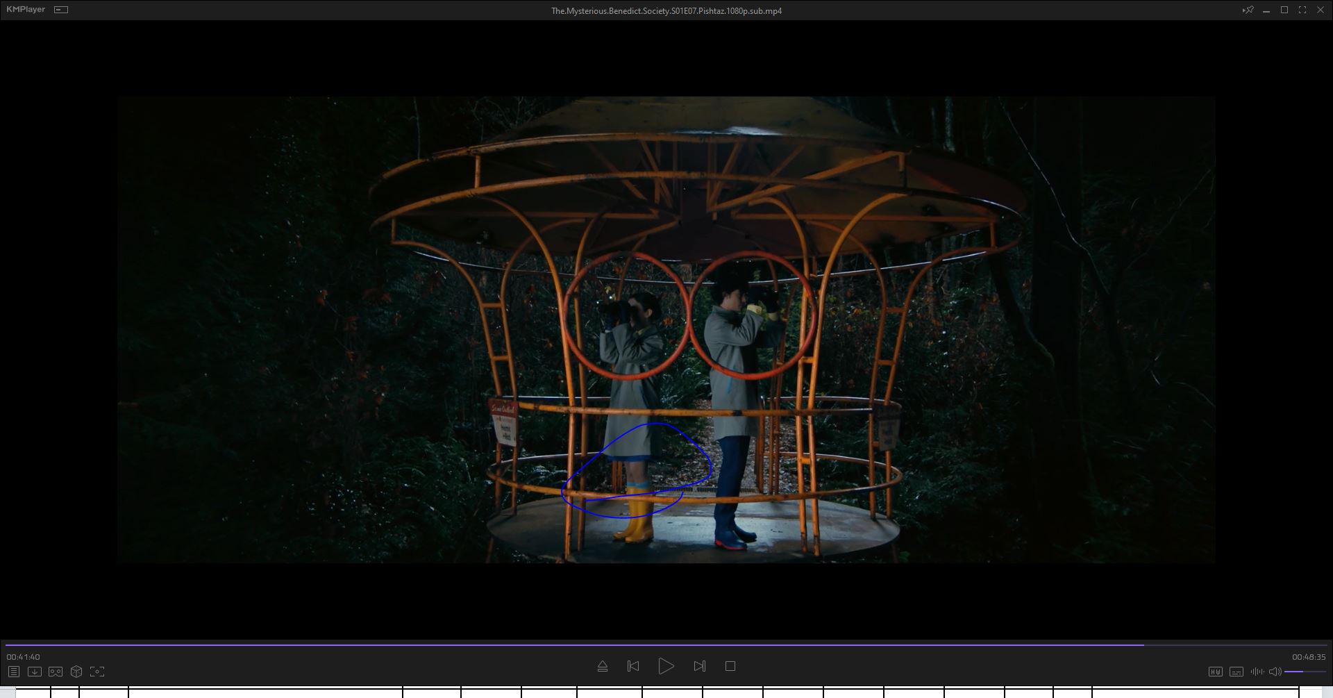This screenshot has height=698, width=1333.
Task: Stop video playback
Action: click(x=730, y=666)
